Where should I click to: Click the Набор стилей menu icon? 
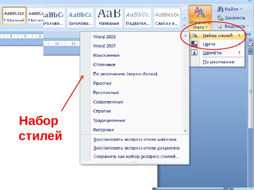pyautogui.click(x=194, y=35)
